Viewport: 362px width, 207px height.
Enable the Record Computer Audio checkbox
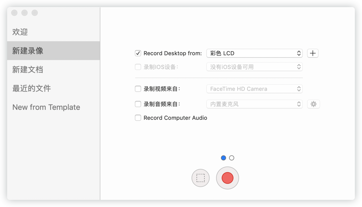[x=138, y=118]
